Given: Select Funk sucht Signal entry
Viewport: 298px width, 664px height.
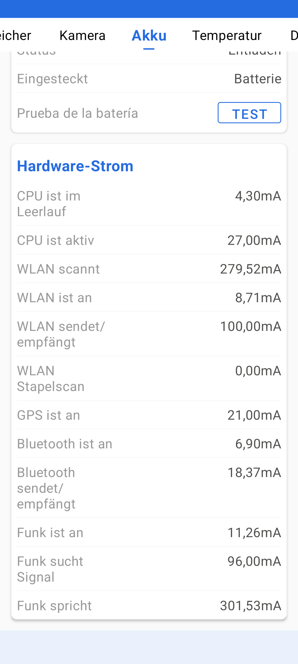Looking at the screenshot, I should (x=149, y=569).
